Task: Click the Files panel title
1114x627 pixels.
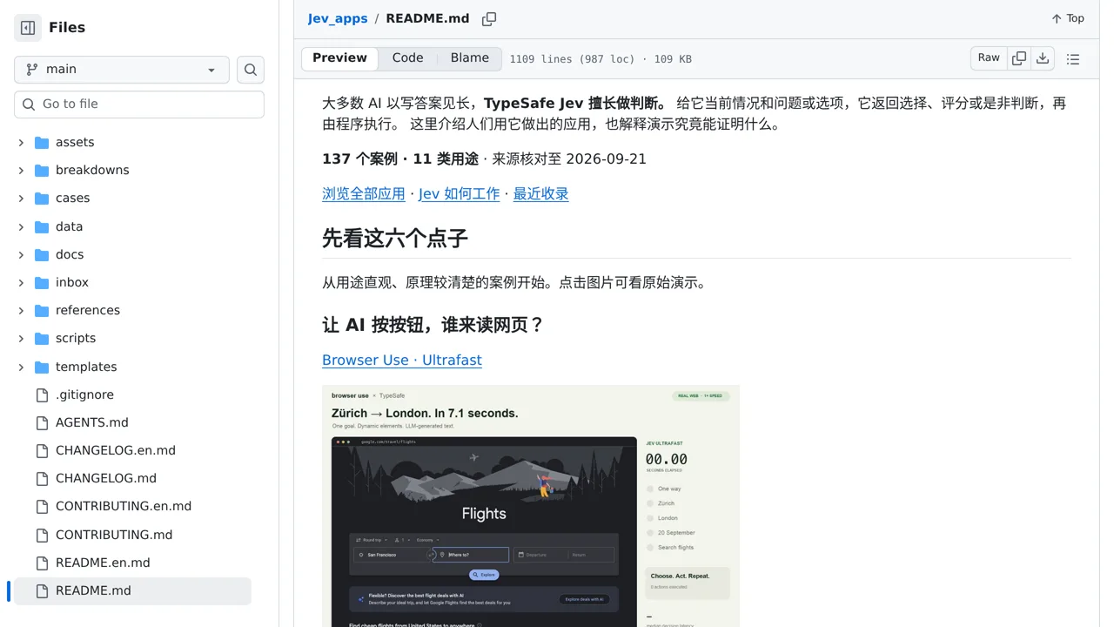Action: click(x=67, y=28)
